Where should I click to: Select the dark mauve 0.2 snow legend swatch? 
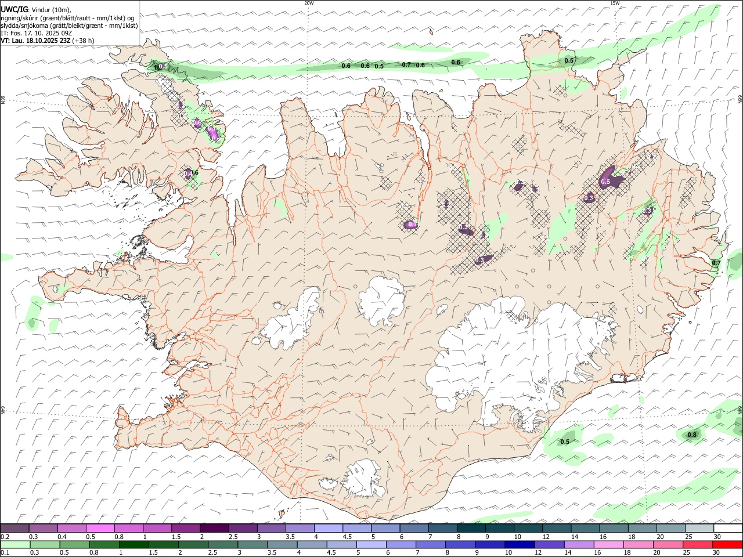pos(15,528)
